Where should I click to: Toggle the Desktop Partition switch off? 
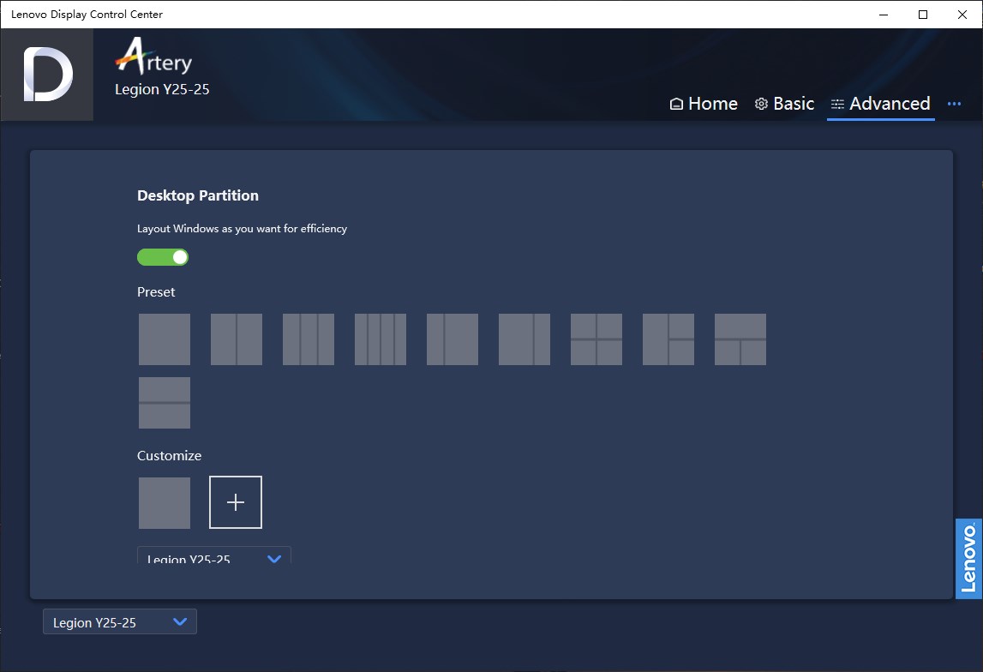(163, 257)
